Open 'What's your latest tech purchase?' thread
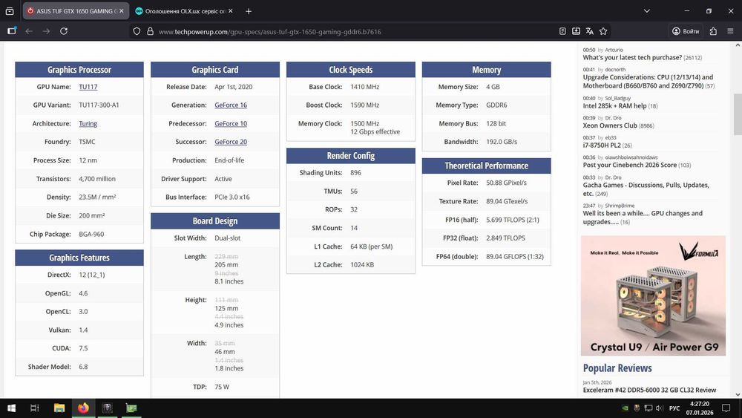The image size is (742, 418). (x=632, y=58)
